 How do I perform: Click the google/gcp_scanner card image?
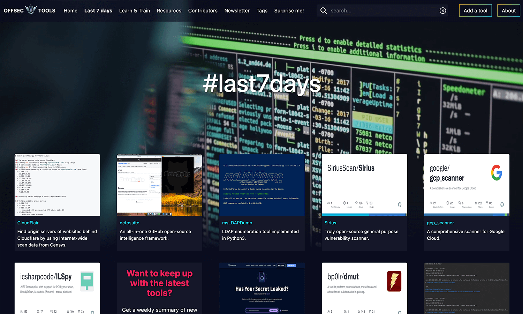467,185
